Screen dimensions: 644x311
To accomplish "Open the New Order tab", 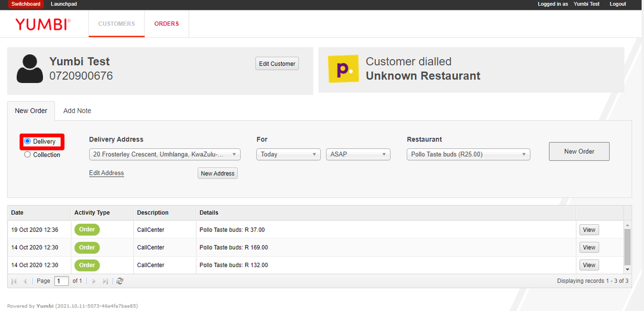I will tap(31, 111).
